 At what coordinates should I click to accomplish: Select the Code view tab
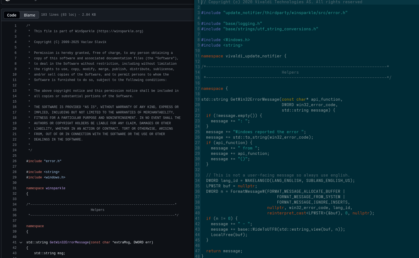(x=12, y=15)
